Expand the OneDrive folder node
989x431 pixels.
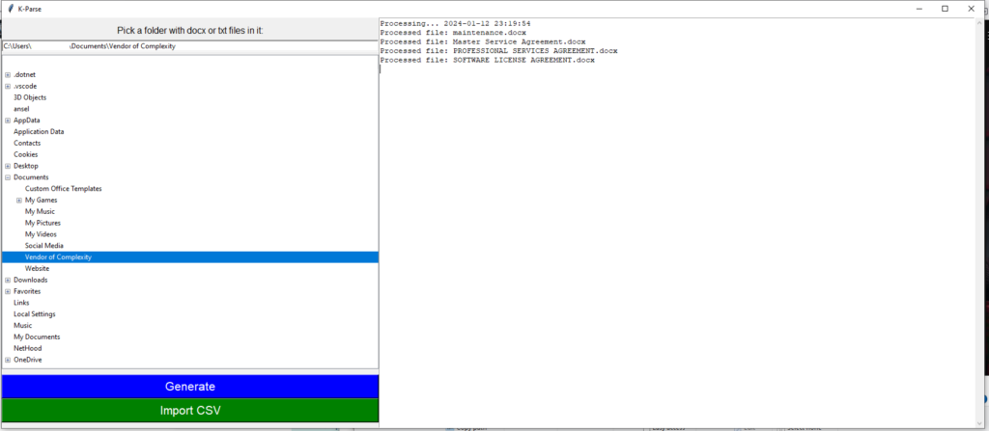click(8, 360)
